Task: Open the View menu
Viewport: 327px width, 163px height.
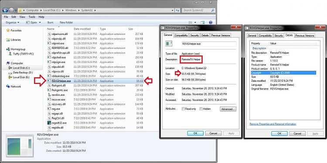Action: tap(22, 17)
